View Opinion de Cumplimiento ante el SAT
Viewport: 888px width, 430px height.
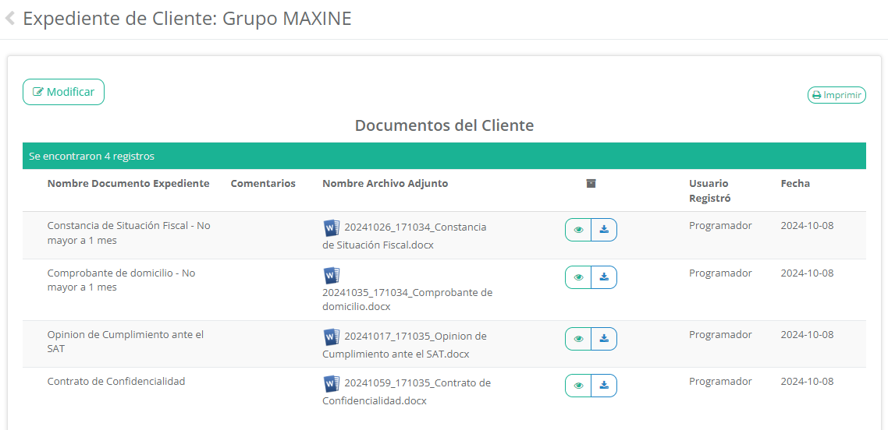pos(578,339)
